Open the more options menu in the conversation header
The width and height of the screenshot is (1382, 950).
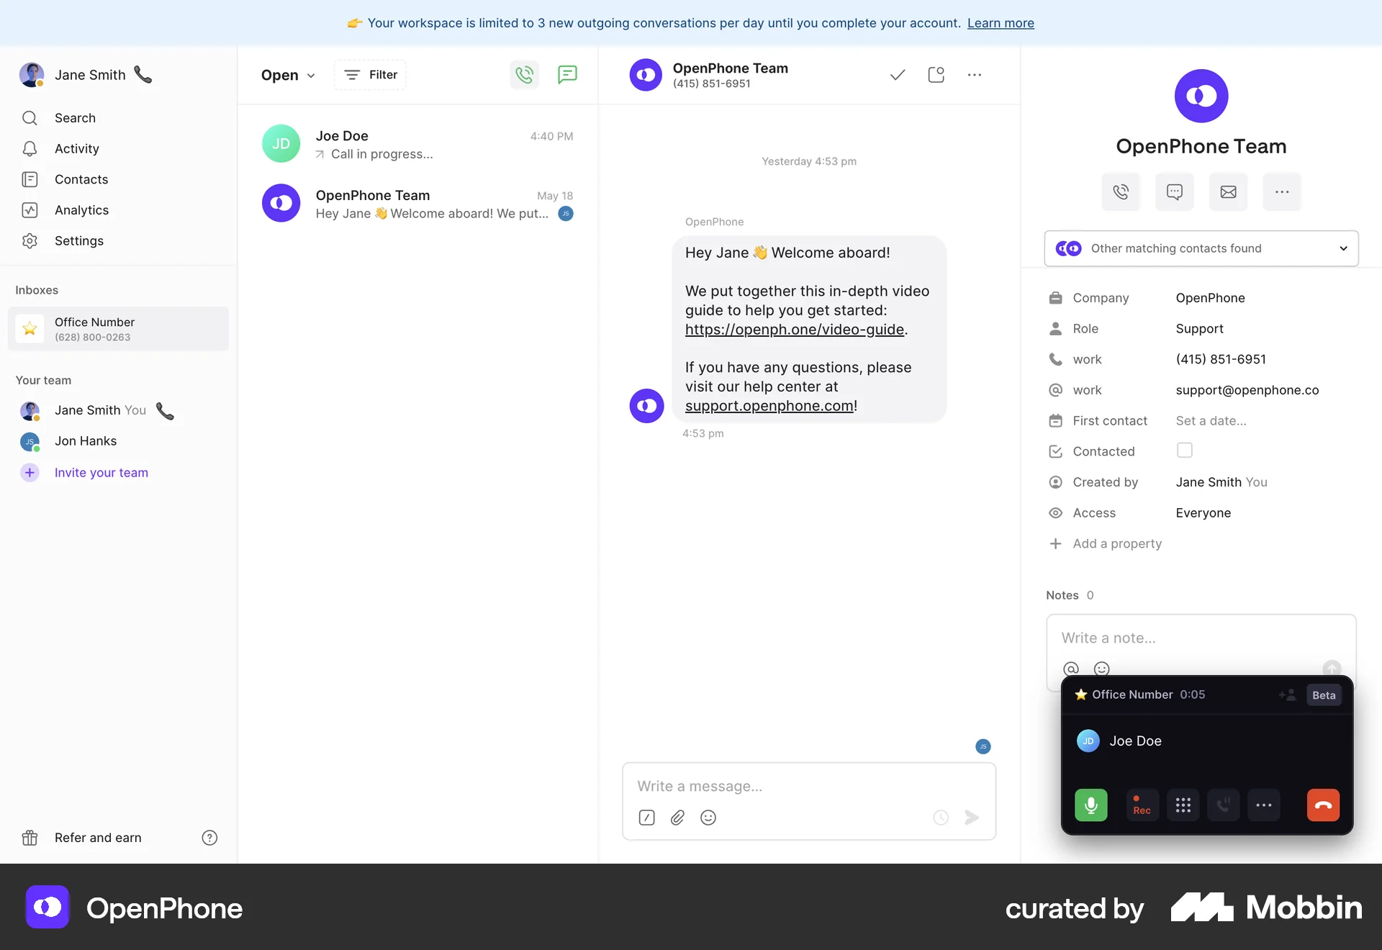974,75
